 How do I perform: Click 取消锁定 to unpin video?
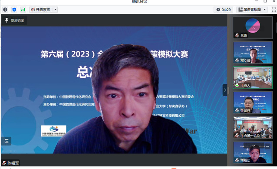(15, 20)
